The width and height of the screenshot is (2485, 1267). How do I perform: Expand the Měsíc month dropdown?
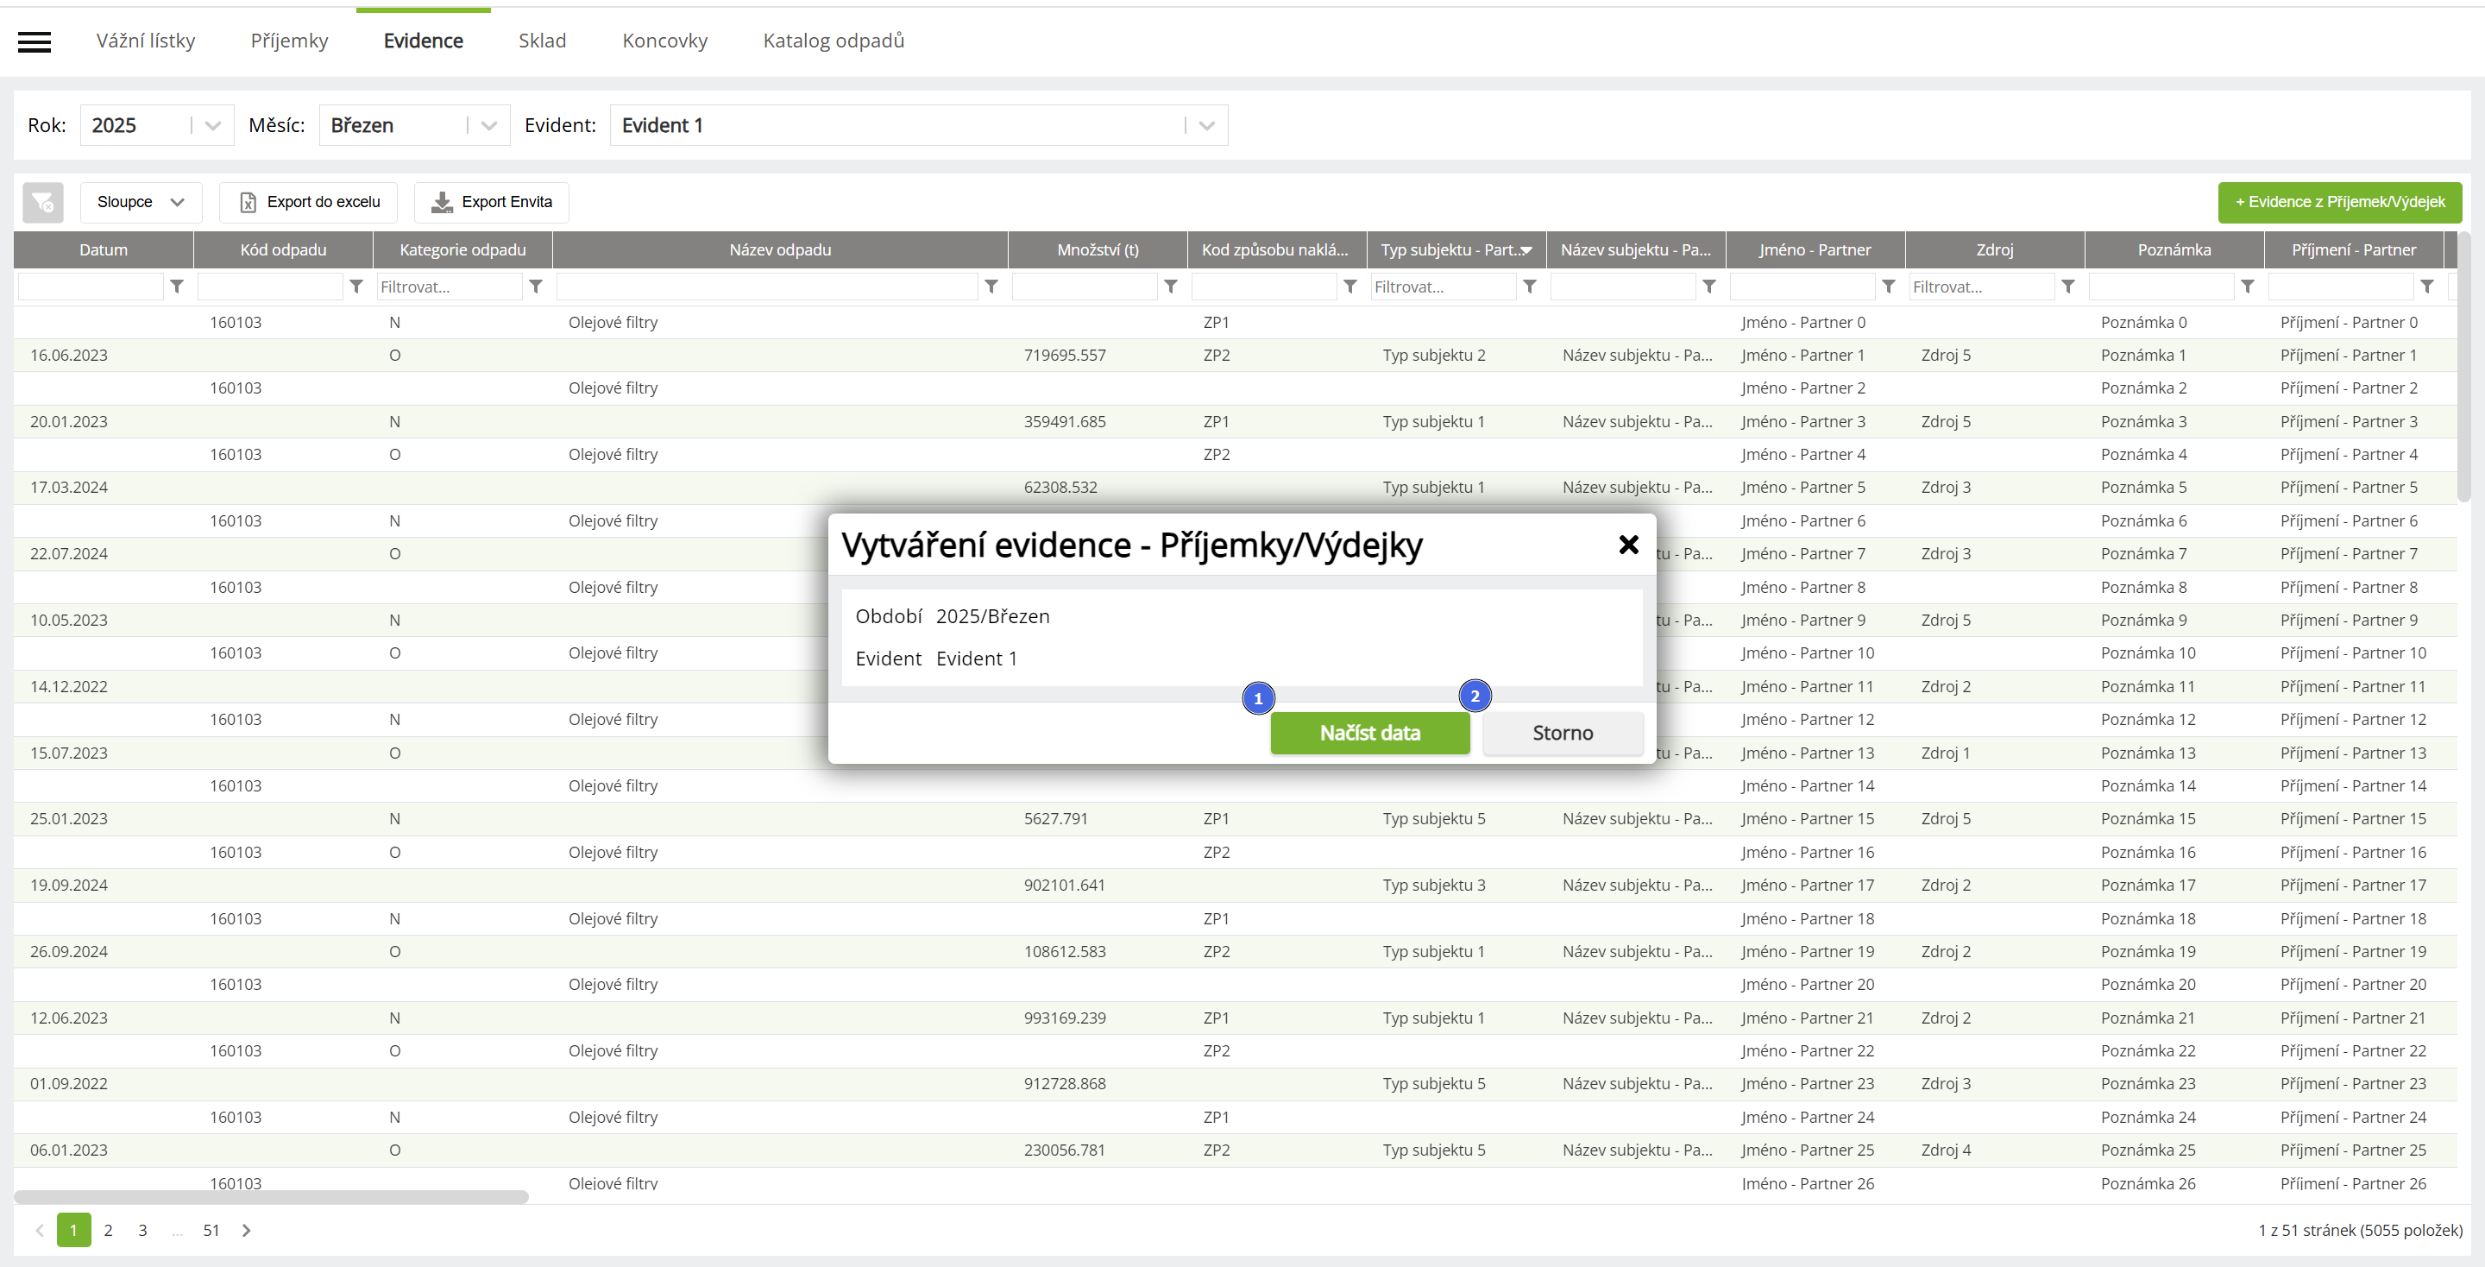click(489, 125)
